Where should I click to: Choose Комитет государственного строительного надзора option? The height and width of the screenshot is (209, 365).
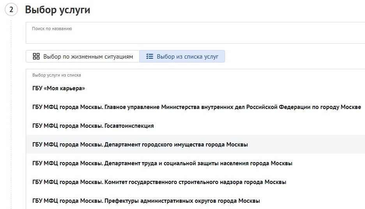click(x=195, y=182)
